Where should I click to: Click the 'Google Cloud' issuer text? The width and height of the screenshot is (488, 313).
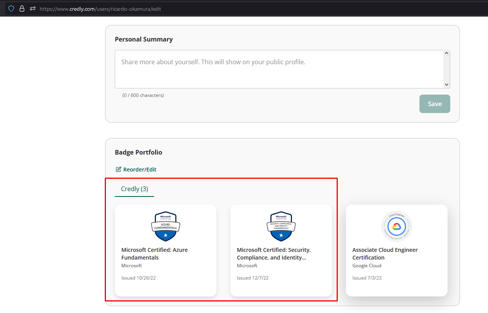[367, 266]
